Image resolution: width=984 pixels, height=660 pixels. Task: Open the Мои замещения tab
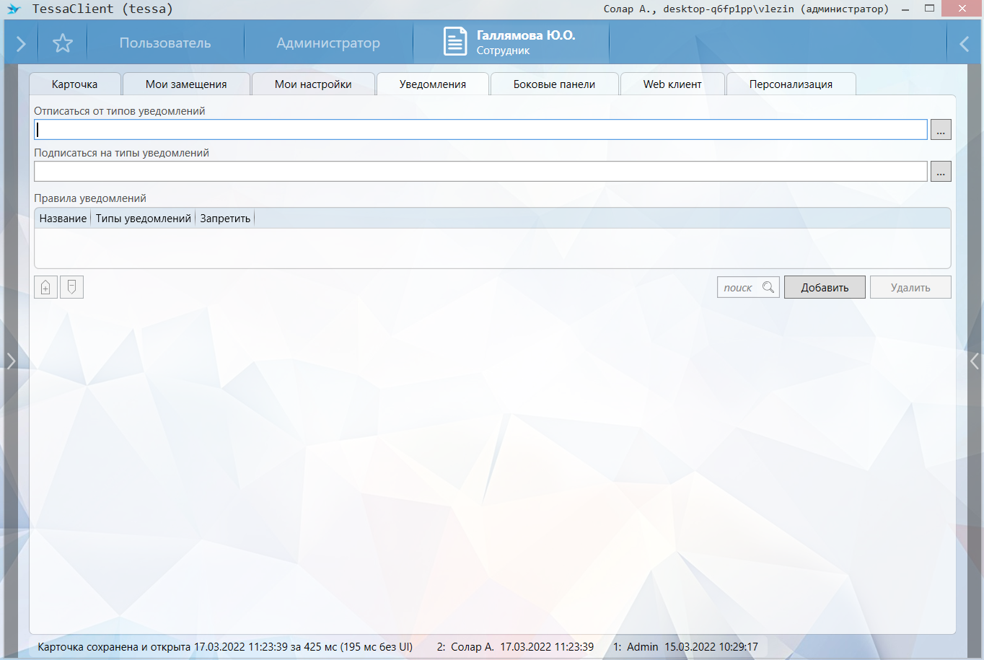186,84
